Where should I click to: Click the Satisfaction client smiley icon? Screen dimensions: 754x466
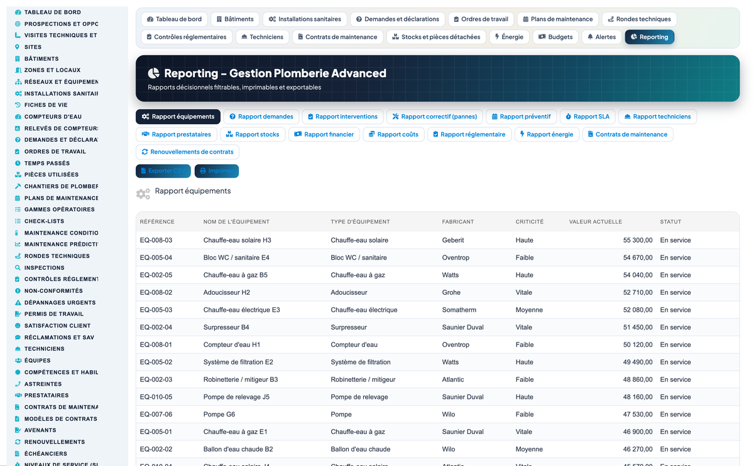point(18,326)
